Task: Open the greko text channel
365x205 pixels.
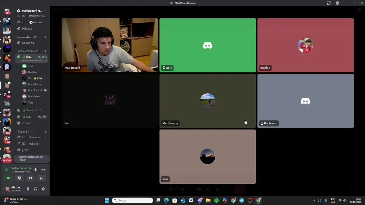Action: coord(32,150)
